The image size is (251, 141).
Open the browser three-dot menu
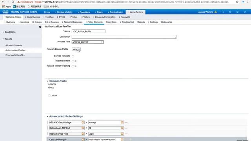coord(248,2)
